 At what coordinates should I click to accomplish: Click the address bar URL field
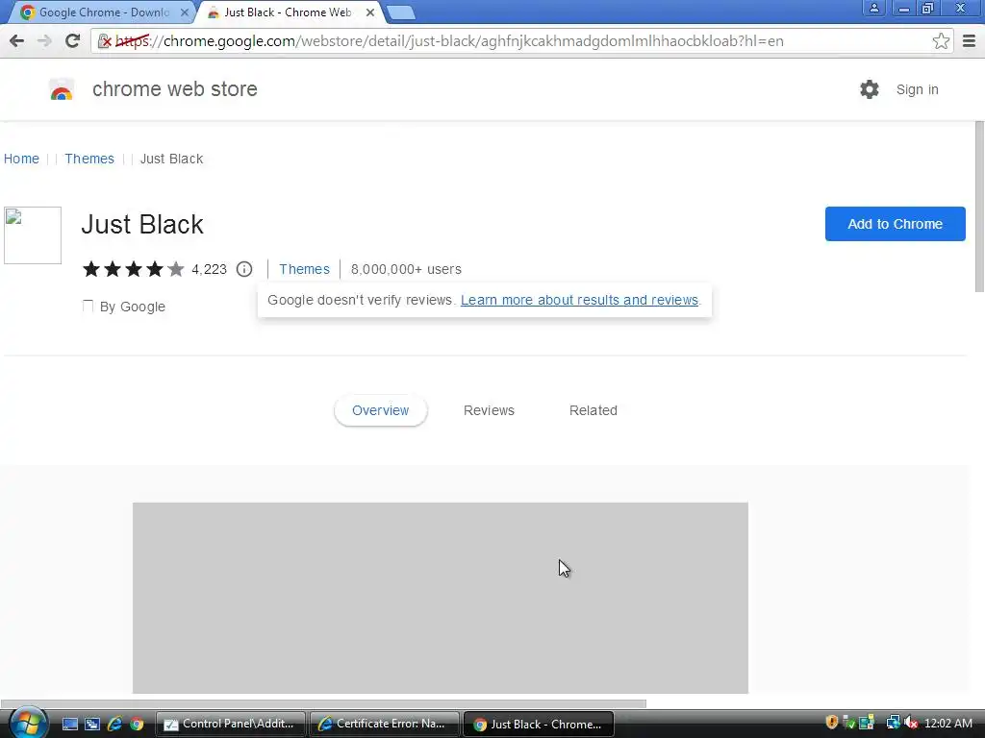521,40
